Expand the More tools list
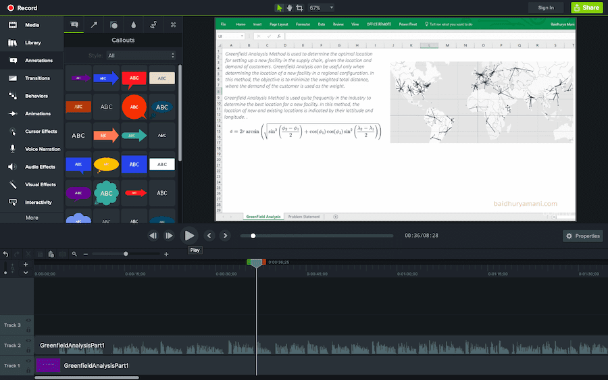 [32, 218]
